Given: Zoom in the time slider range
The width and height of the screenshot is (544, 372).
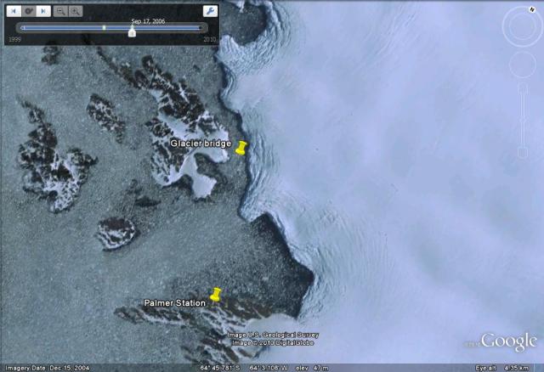Looking at the screenshot, I should 76,11.
